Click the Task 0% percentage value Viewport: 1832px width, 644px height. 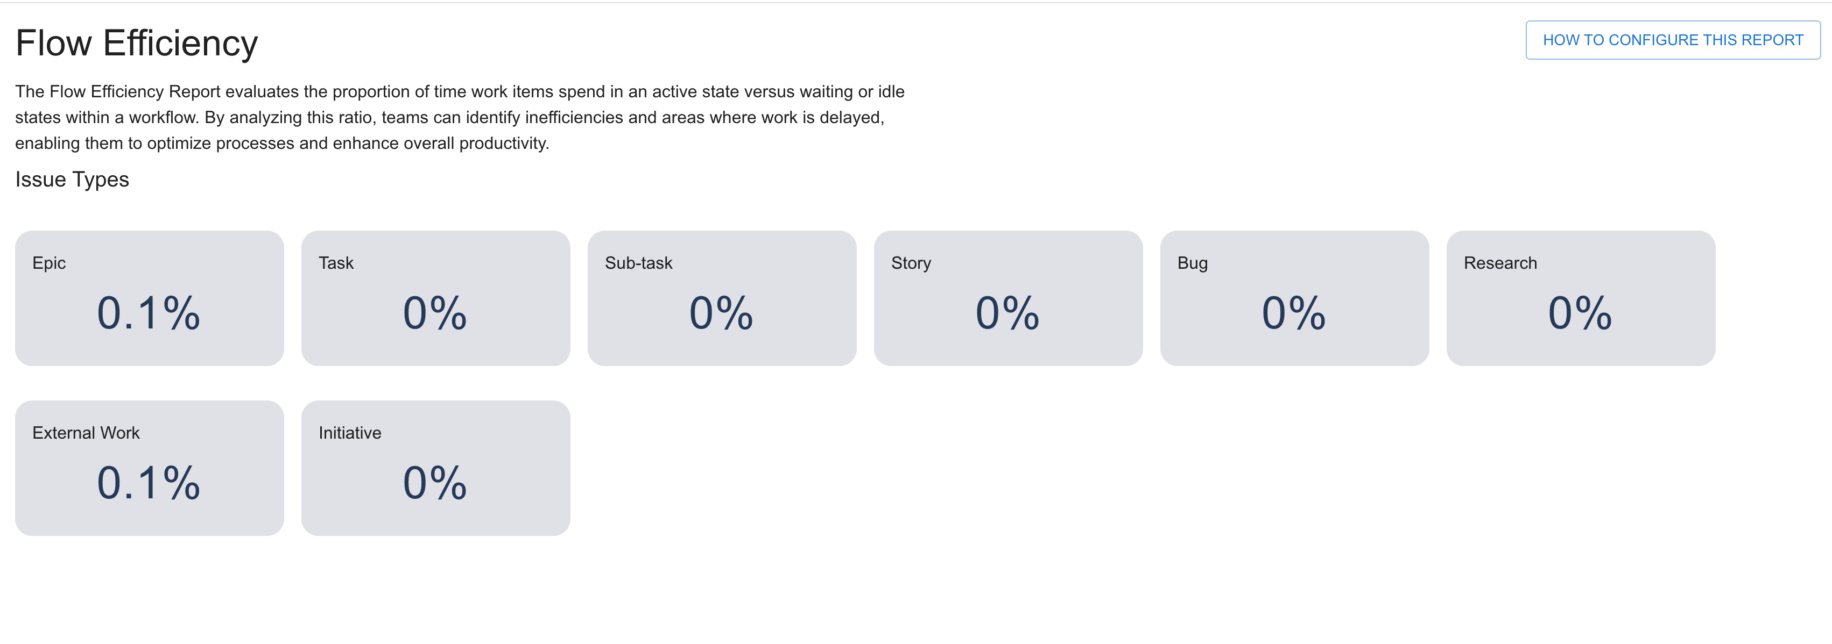coord(435,313)
